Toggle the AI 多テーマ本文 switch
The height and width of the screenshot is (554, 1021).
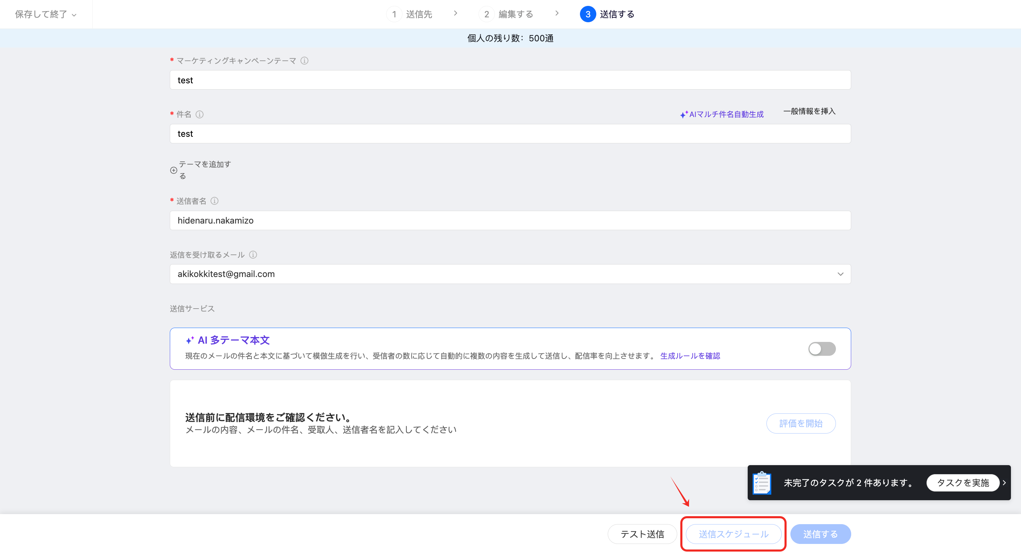point(822,349)
